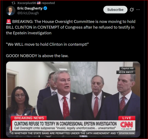This screenshot has height=139, width=148.
Task: Click the red siren emoji
Action: (9, 22)
